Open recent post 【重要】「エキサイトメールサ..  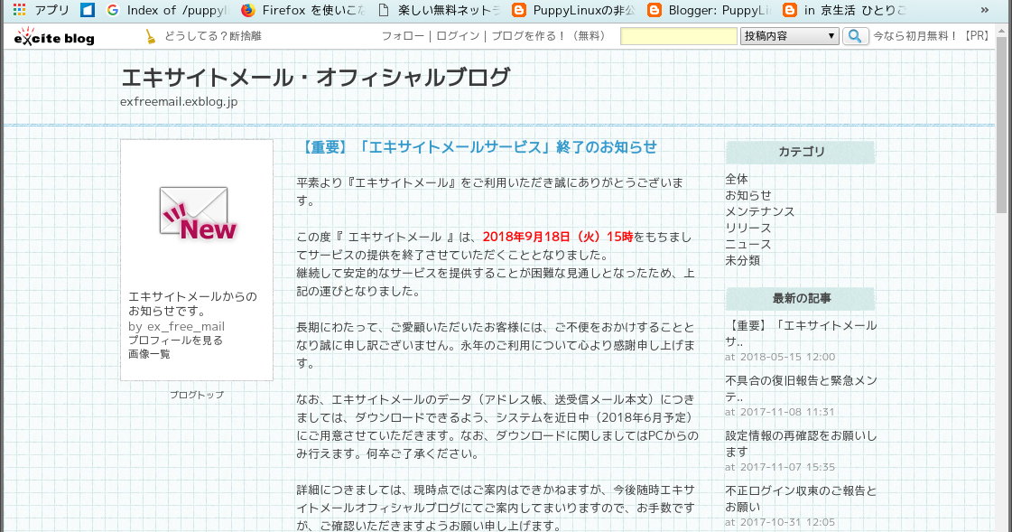[x=801, y=334]
